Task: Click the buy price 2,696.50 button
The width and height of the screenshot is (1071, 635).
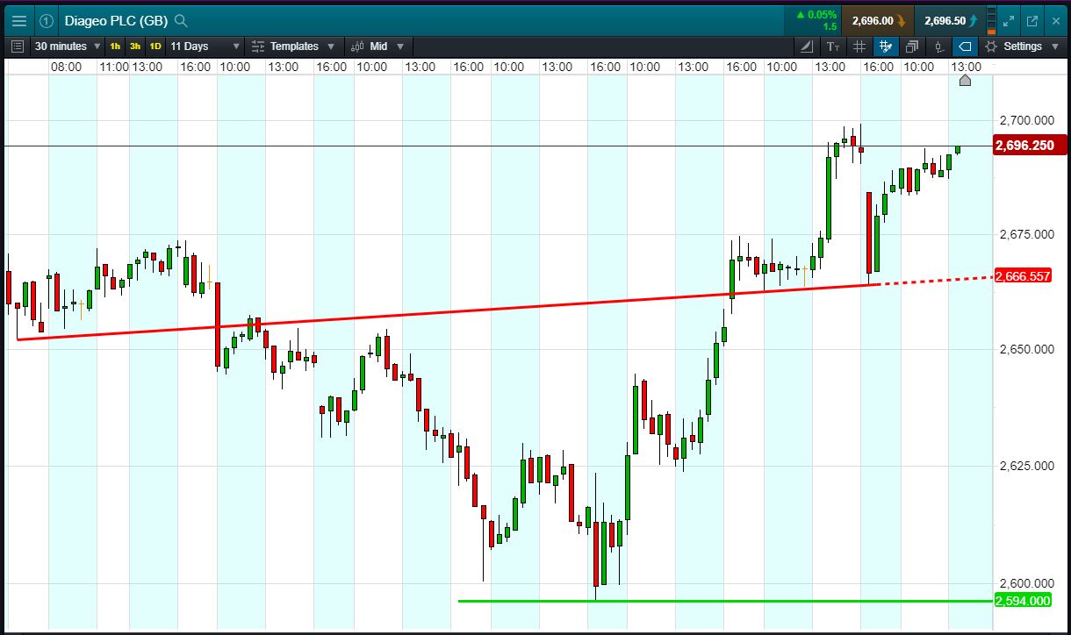Action: coord(950,20)
